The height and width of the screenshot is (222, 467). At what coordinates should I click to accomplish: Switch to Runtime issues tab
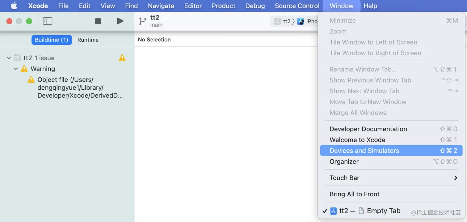pos(88,40)
